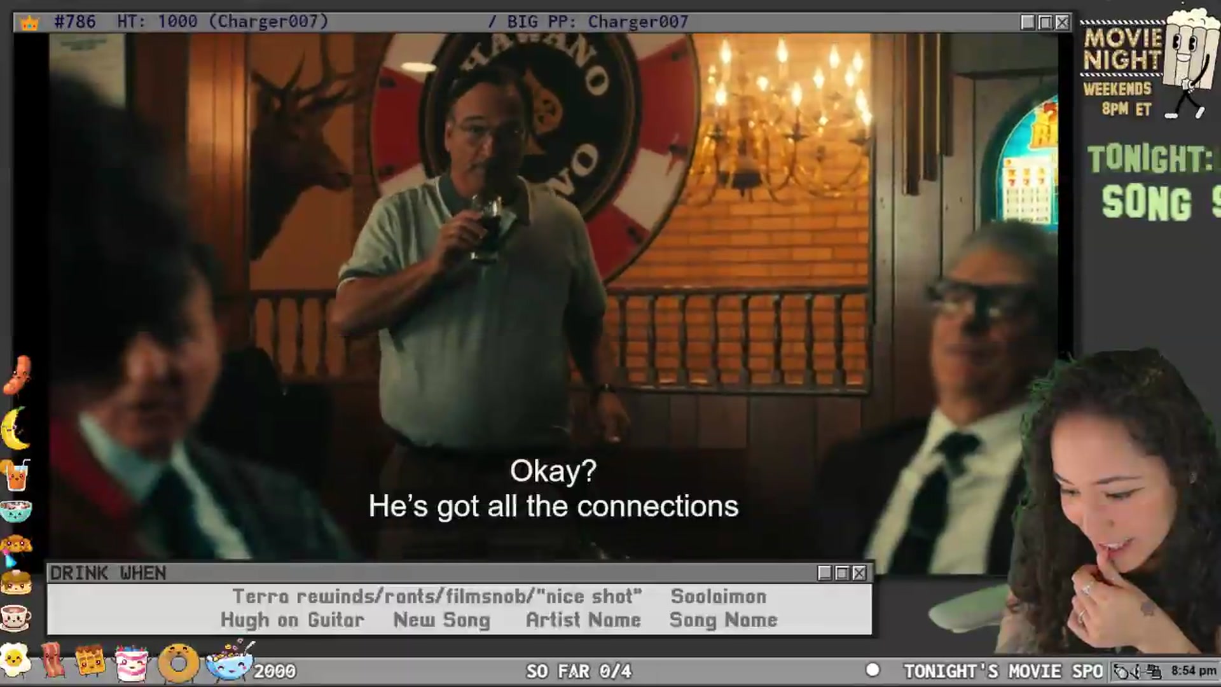Click the "TONIGHT'S MOVIE SPO" ticker text
The height and width of the screenshot is (687, 1221).
coord(1003,671)
